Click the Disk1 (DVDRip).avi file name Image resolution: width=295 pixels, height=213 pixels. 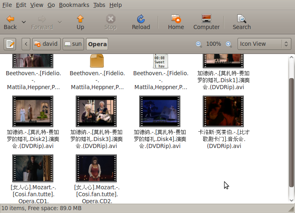pyautogui.click(x=224, y=80)
